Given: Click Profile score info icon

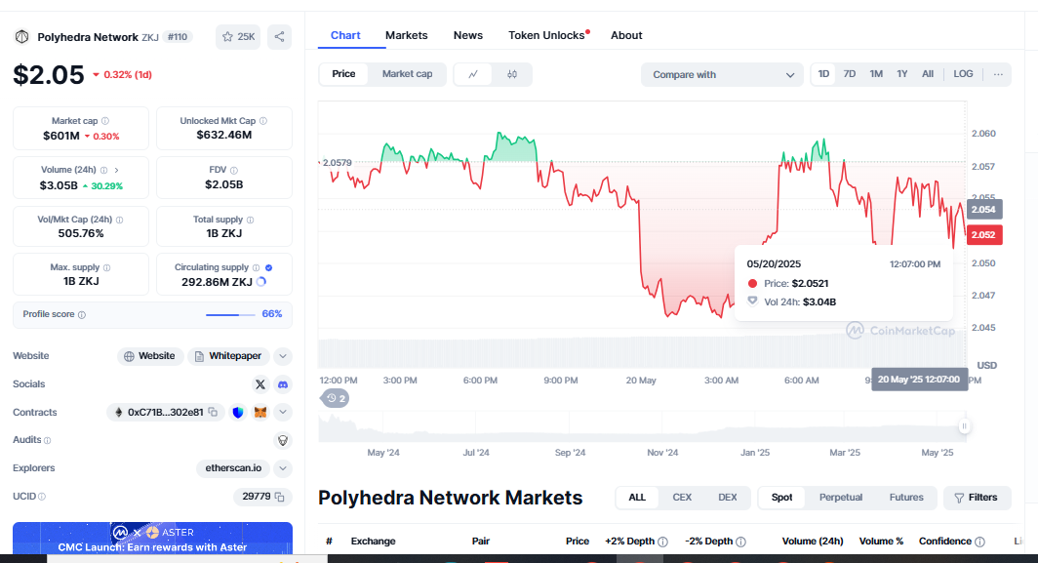Looking at the screenshot, I should click(82, 314).
